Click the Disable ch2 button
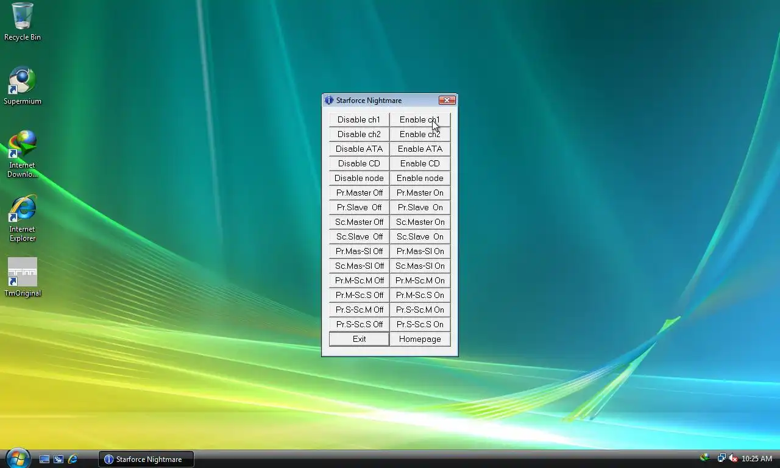780x468 pixels. [359, 134]
